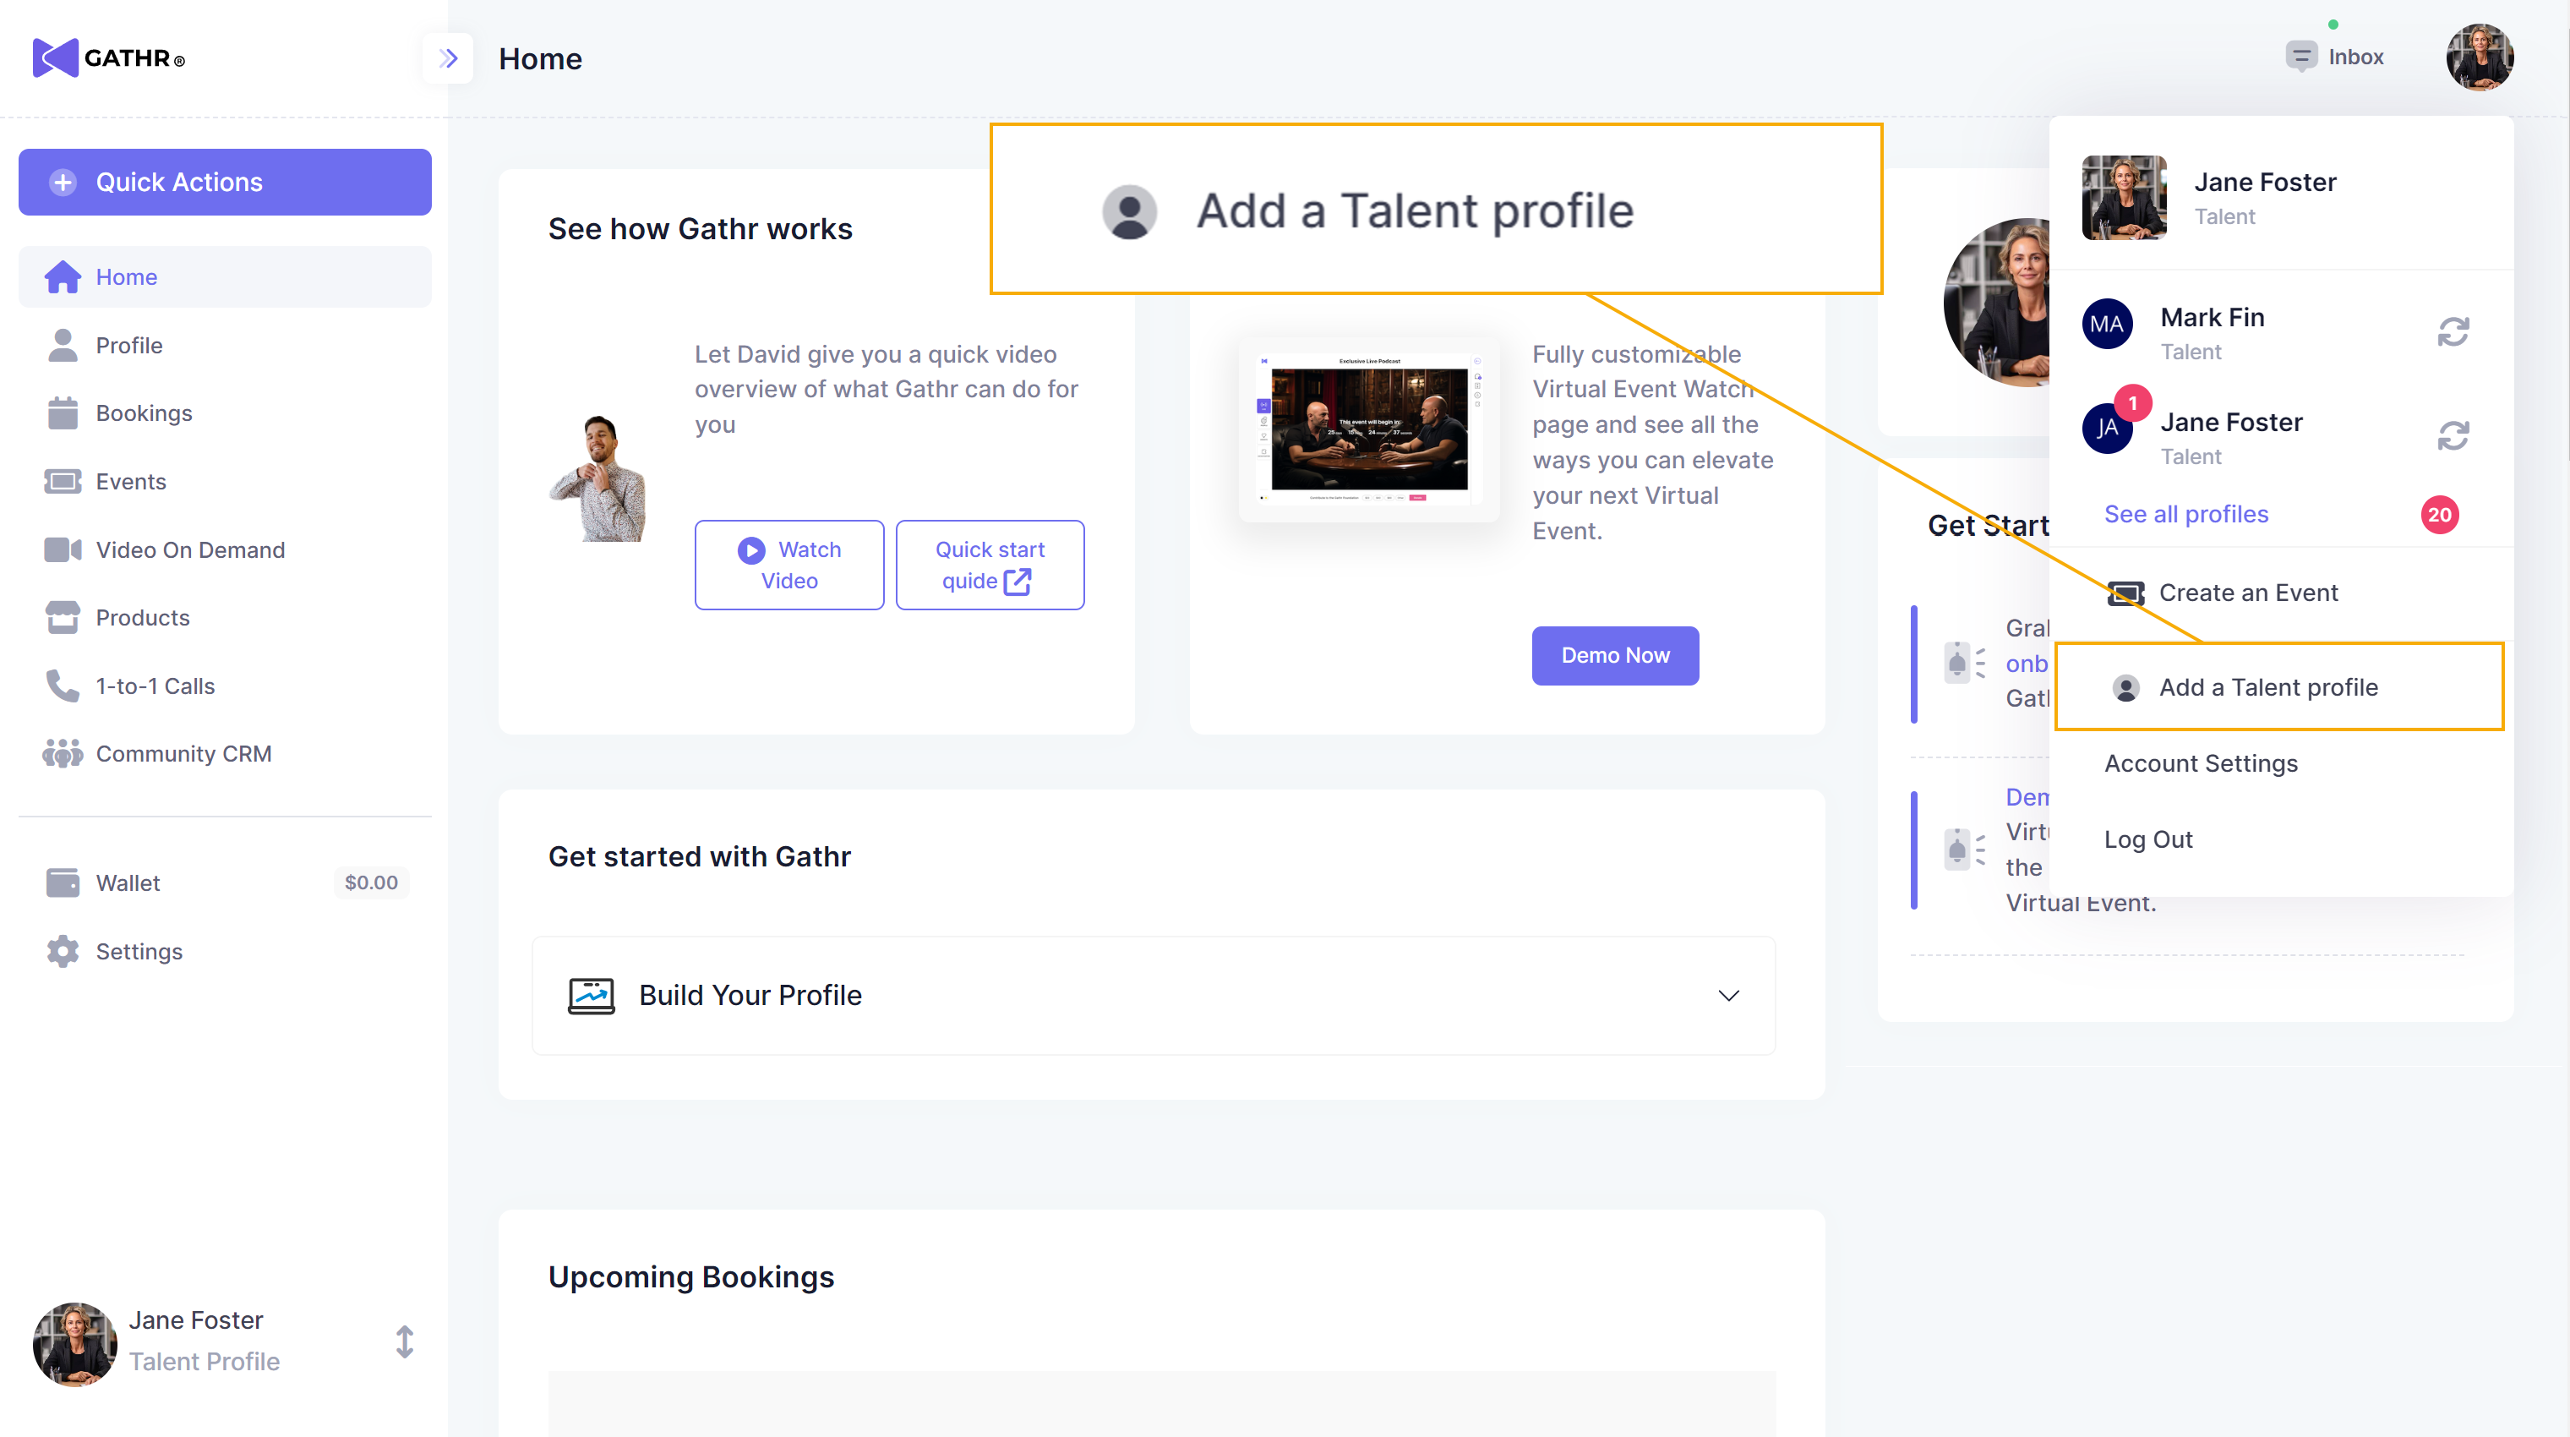Viewport: 2570px width, 1437px height.
Task: Open Video On Demand camera icon
Action: click(63, 549)
